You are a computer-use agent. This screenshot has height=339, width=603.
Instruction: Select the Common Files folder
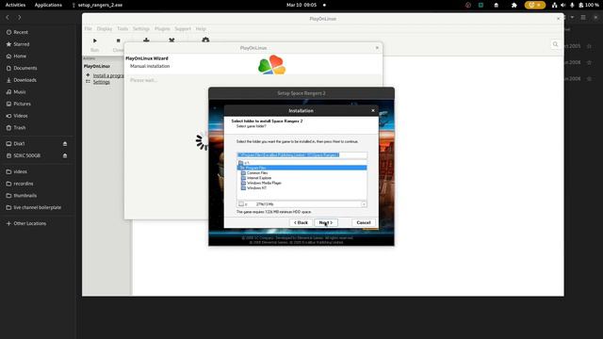click(x=257, y=173)
